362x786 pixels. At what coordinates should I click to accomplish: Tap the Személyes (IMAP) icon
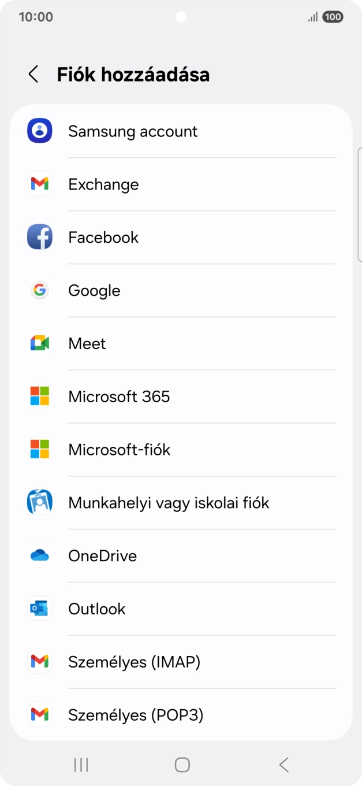coord(39,662)
